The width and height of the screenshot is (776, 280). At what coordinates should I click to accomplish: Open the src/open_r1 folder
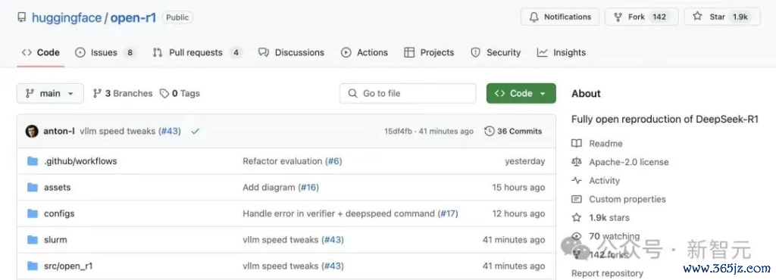68,266
